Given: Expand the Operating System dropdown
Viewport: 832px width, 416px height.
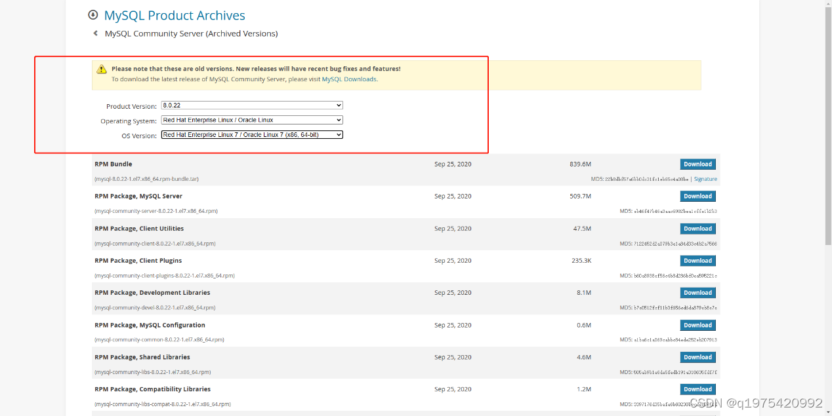Looking at the screenshot, I should click(x=252, y=120).
